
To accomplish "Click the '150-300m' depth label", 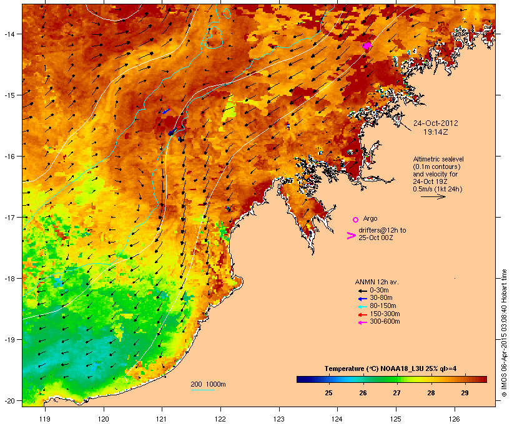I will click(385, 314).
